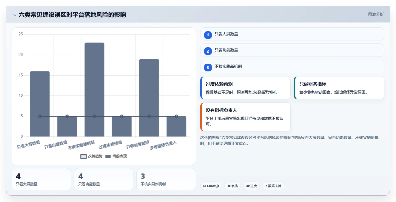Click the number 1 badge icon
Viewport: 396px width, 202px height.
[x=208, y=35]
